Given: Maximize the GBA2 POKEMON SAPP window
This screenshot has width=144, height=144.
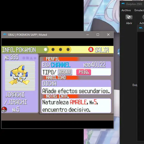Looking at the screenshot, I should 98,35.
